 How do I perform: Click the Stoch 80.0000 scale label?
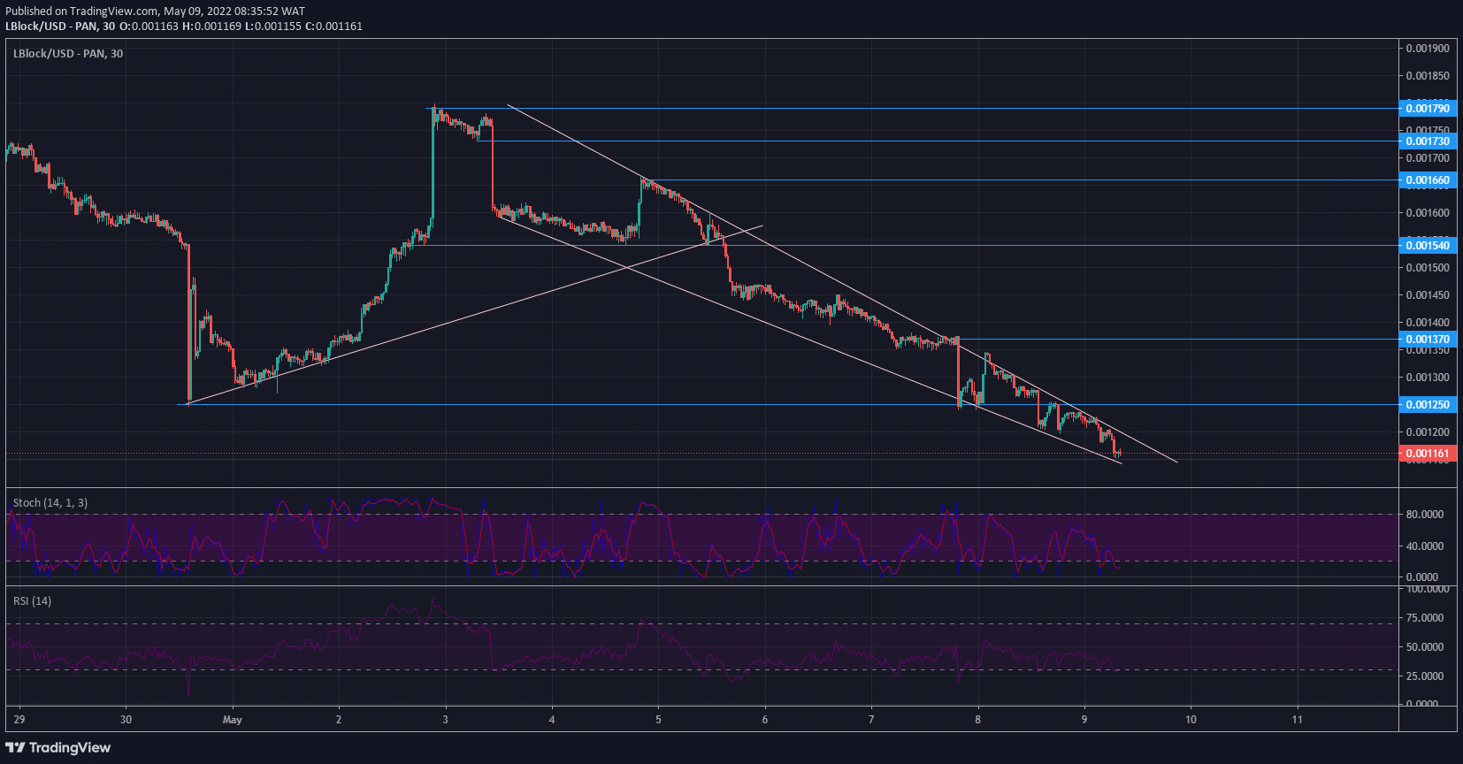(x=1424, y=515)
